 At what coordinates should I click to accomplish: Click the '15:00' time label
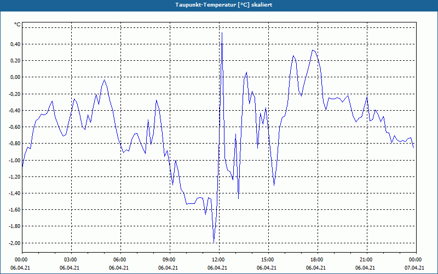[268, 260]
